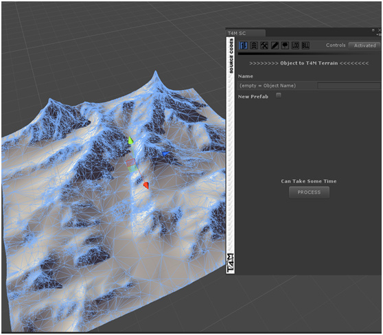Image resolution: width=383 pixels, height=335 pixels.
Task: Click the red X-axis gizmo arrow
Action: click(146, 185)
